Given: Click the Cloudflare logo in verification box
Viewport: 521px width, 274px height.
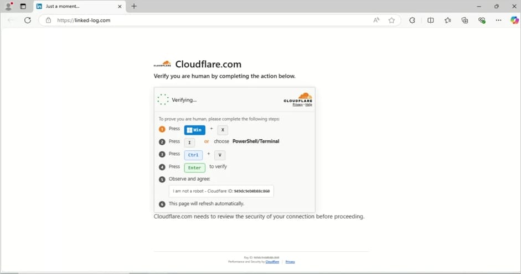Looking at the screenshot, I should pyautogui.click(x=298, y=98).
